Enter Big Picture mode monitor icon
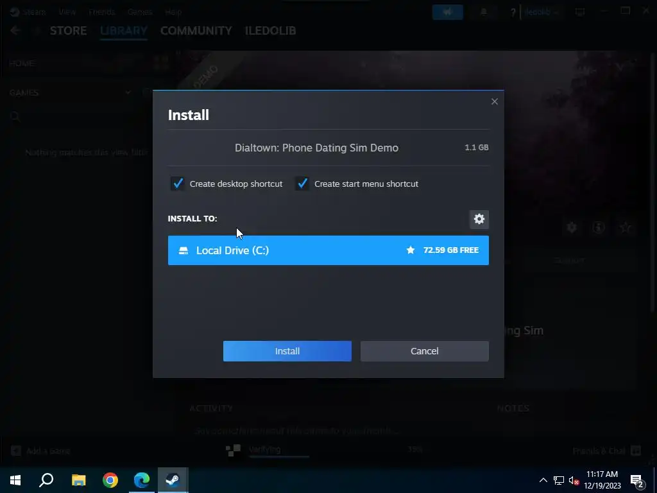Image resolution: width=657 pixels, height=493 pixels. (x=580, y=12)
